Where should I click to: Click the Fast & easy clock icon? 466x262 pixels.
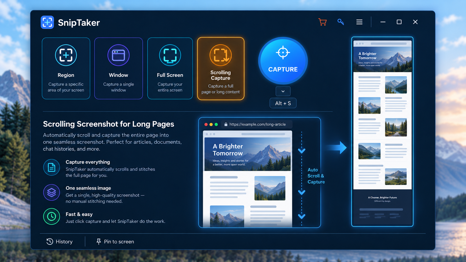point(52,216)
